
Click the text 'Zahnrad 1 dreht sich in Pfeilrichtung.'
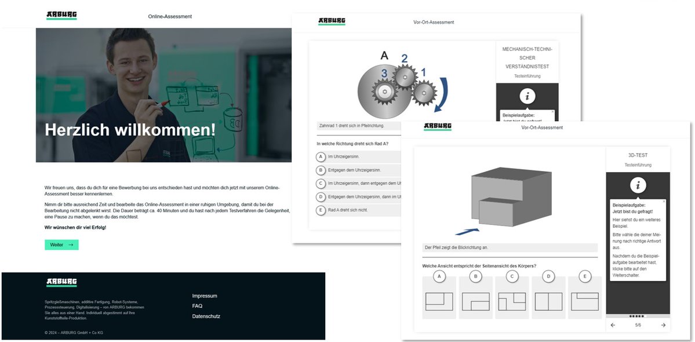pyautogui.click(x=352, y=126)
